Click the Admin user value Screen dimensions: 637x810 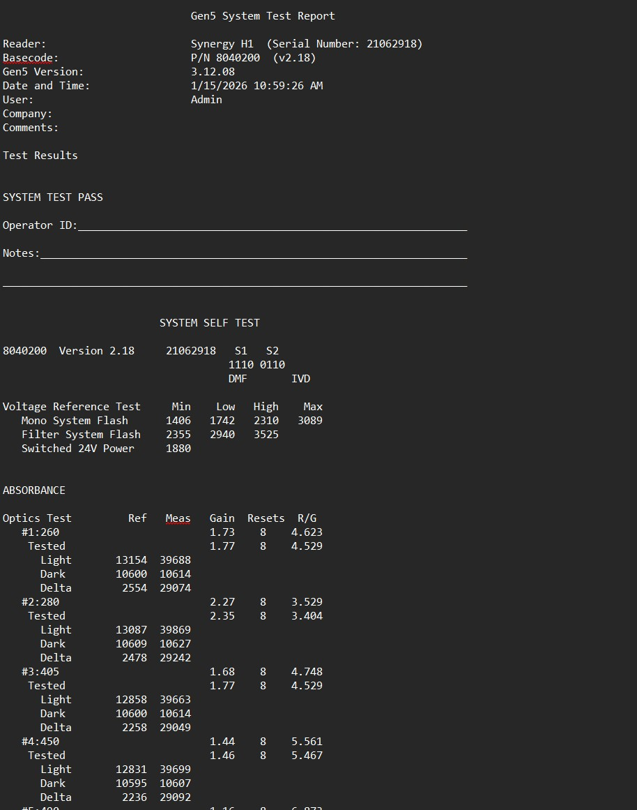click(x=206, y=100)
